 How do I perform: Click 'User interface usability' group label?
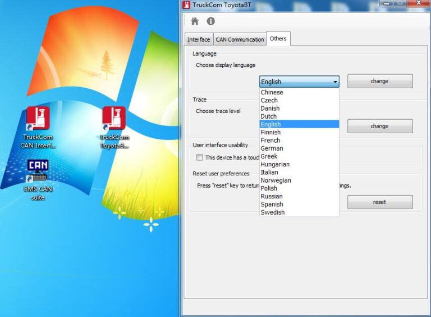(x=220, y=145)
